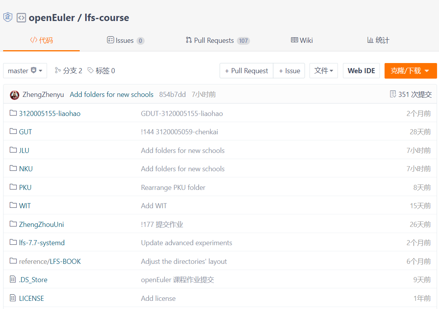This screenshot has height=309, width=439.
Task: Switch to the Issues tab
Action: click(x=125, y=40)
